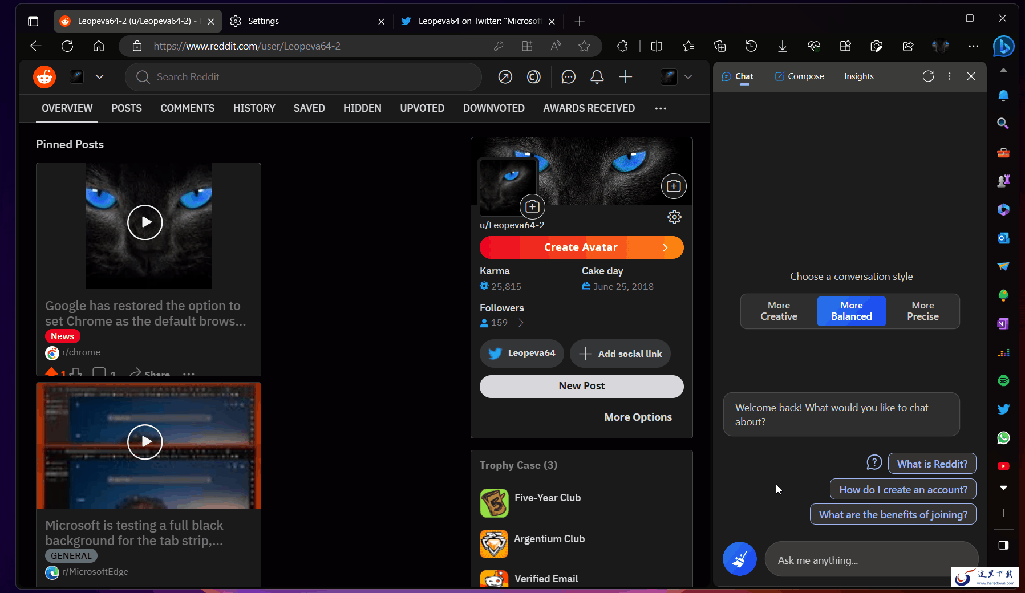This screenshot has width=1025, height=593.
Task: Open chat sidebar more options menu
Action: [950, 76]
